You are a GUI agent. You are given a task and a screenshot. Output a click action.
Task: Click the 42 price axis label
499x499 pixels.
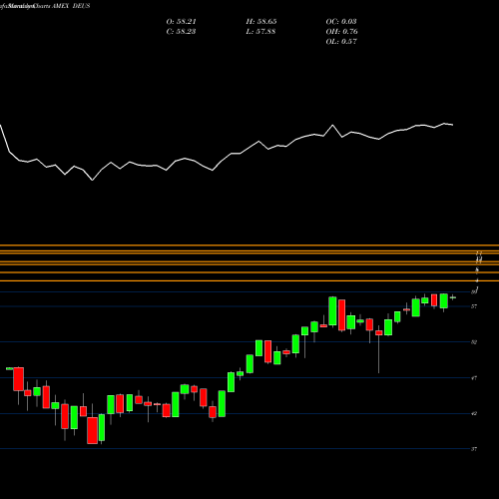coord(474,413)
